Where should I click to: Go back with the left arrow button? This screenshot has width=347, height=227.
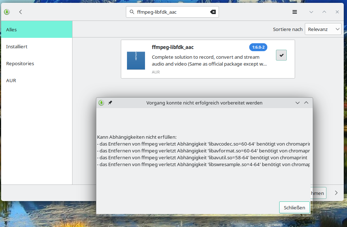[21, 12]
